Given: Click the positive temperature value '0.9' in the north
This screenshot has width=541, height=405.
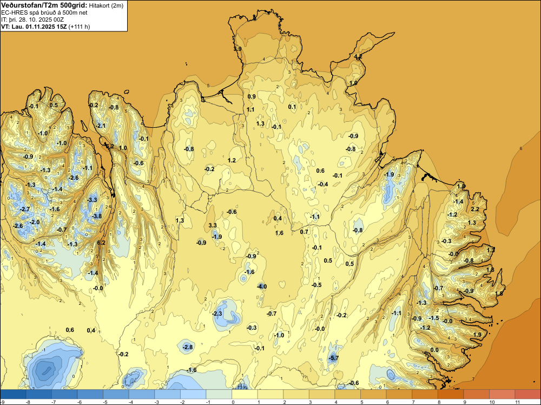Looking at the screenshot, I should click(252, 96).
